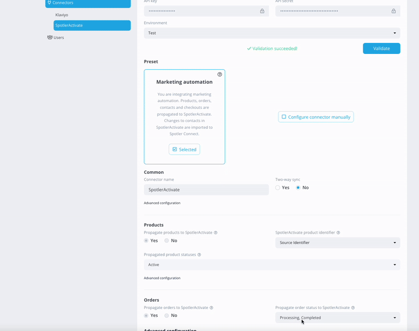The image size is (419, 331).
Task: Open the Environment dropdown showing Test
Action: click(x=272, y=33)
